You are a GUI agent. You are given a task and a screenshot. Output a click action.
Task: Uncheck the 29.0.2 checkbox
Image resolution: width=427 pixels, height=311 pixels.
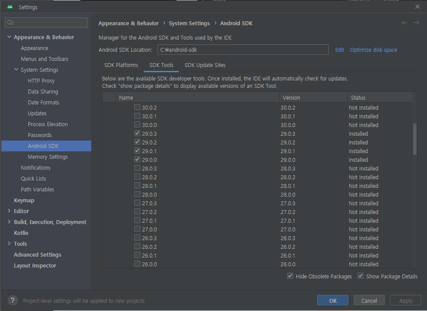click(137, 142)
